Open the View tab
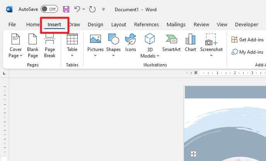The width and height of the screenshot is (266, 161). (222, 25)
